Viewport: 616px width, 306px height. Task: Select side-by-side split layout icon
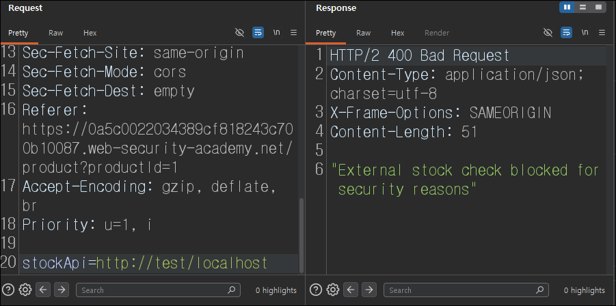coord(567,7)
